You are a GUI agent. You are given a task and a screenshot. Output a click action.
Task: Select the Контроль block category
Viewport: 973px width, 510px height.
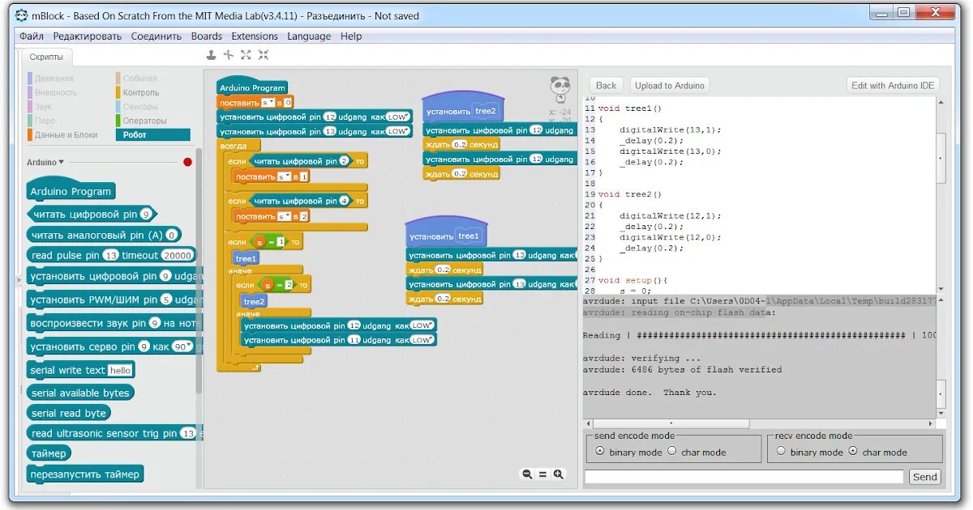[x=141, y=92]
